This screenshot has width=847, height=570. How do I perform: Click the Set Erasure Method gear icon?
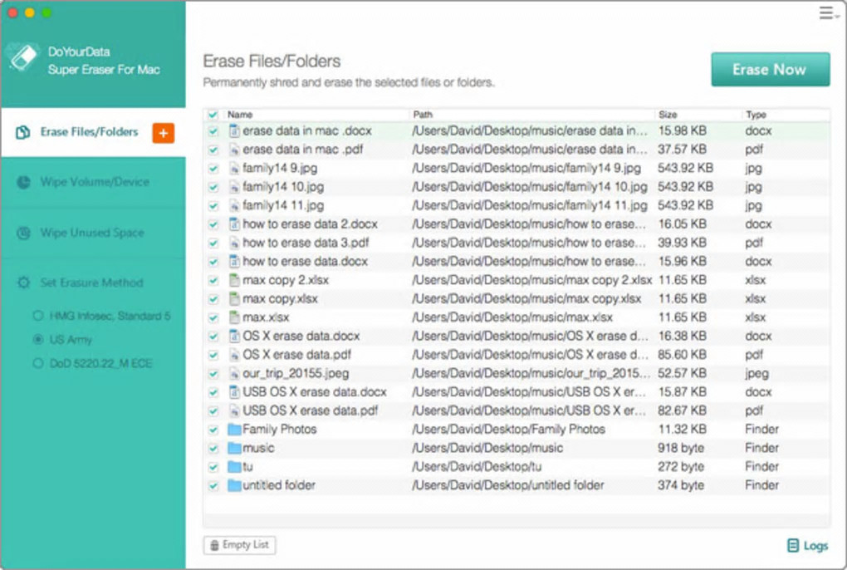pos(23,283)
